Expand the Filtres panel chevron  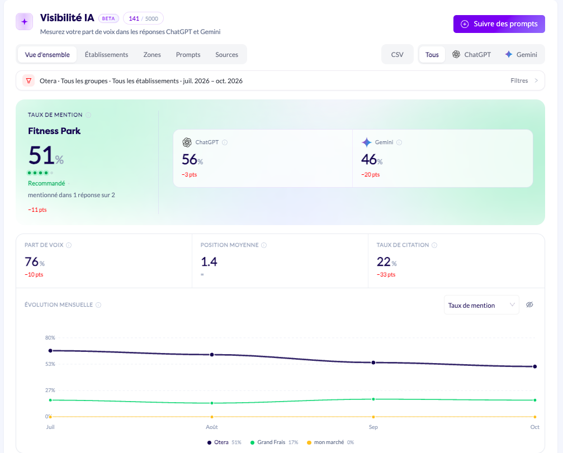536,80
